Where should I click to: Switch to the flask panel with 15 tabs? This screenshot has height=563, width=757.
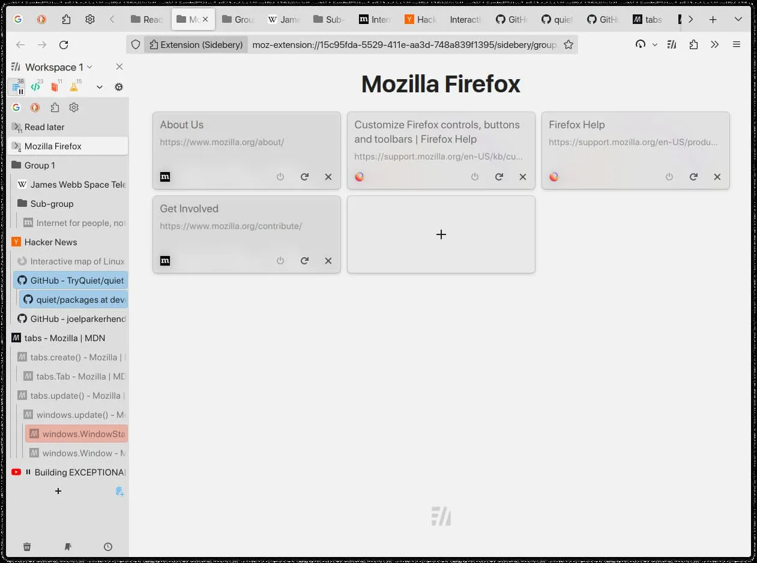[74, 87]
